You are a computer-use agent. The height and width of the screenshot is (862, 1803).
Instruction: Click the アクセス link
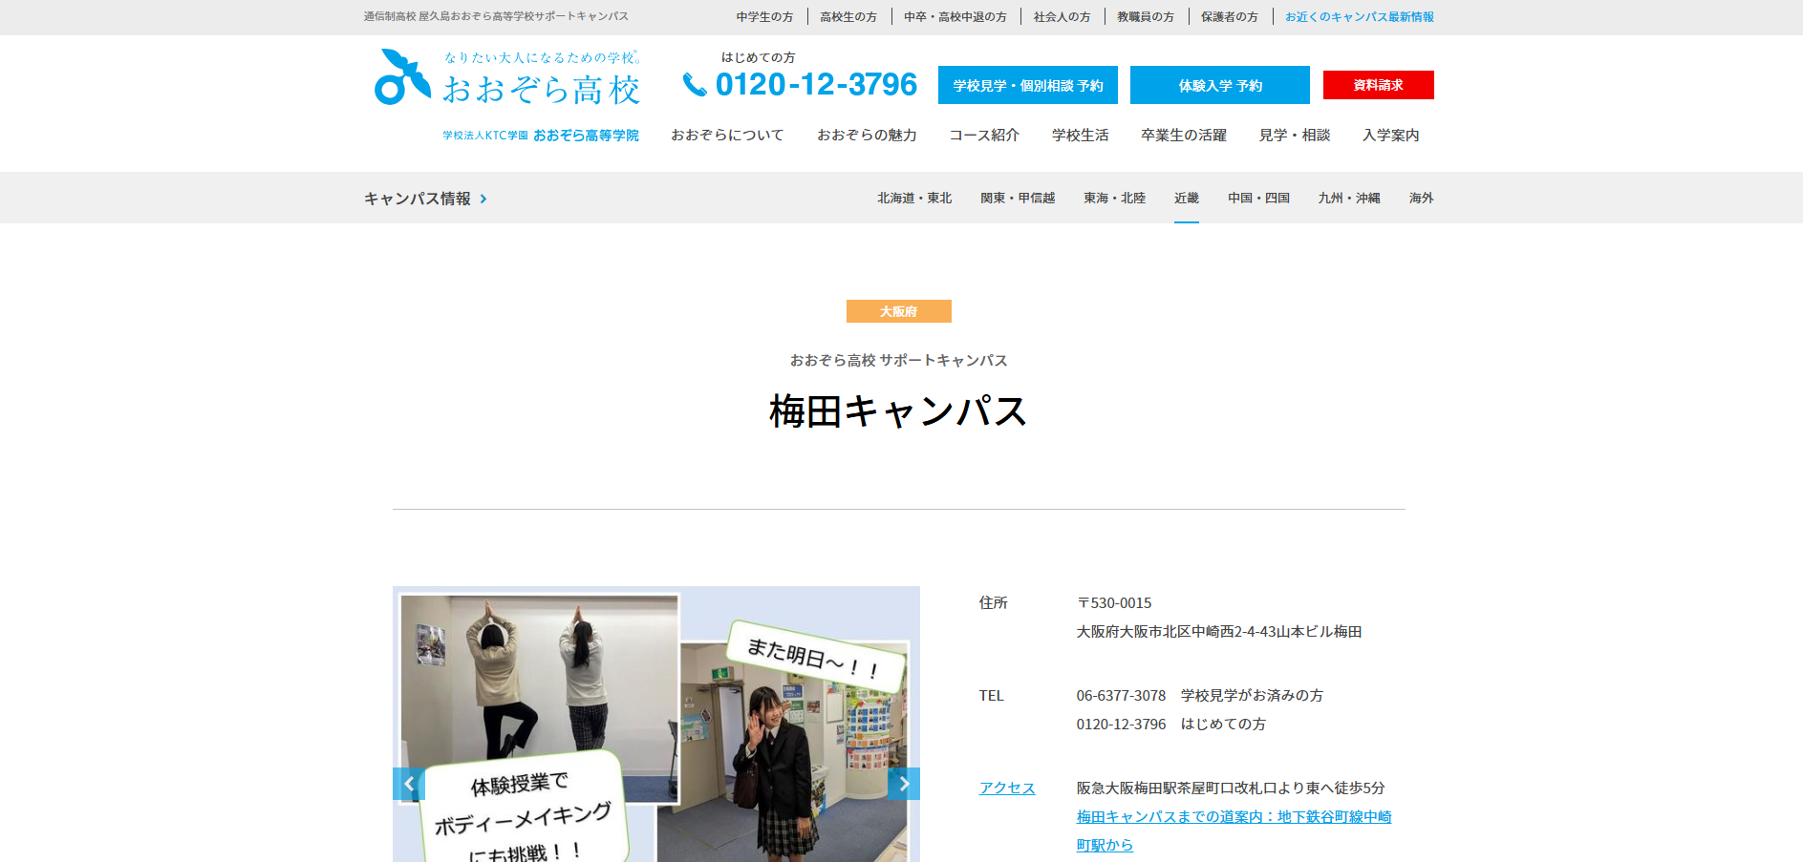[x=1006, y=788]
